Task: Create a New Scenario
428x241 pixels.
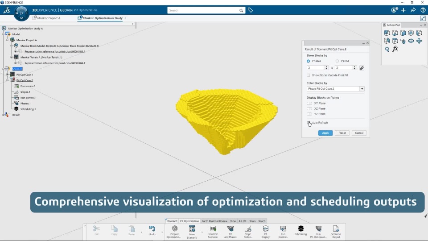Action: pos(192,232)
